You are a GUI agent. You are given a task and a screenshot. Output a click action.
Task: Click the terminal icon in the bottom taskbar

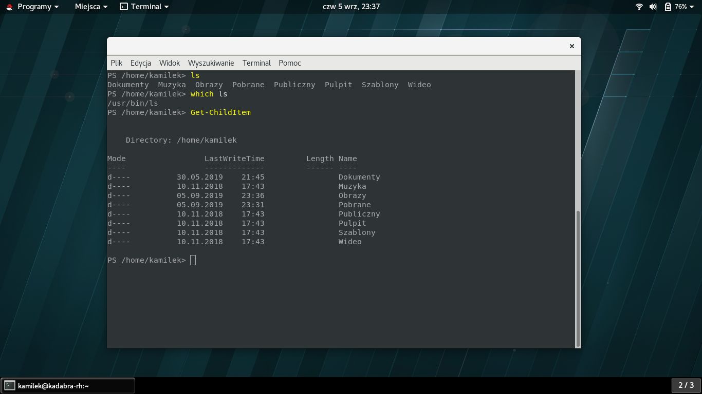pyautogui.click(x=10, y=386)
